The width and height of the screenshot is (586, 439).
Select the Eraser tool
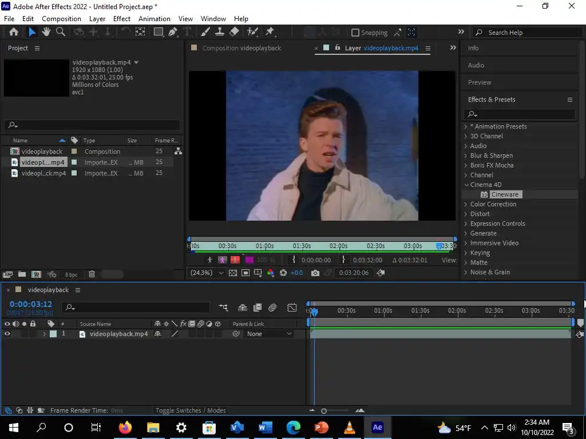234,32
